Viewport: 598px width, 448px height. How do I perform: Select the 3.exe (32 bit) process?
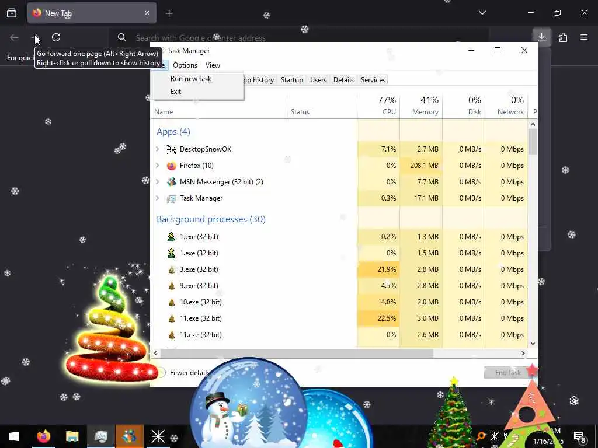(x=339, y=269)
